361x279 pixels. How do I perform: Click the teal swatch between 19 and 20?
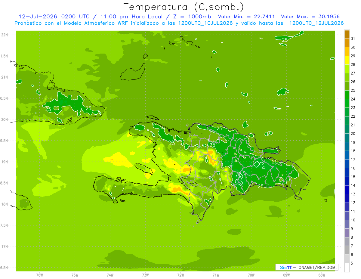347,138
